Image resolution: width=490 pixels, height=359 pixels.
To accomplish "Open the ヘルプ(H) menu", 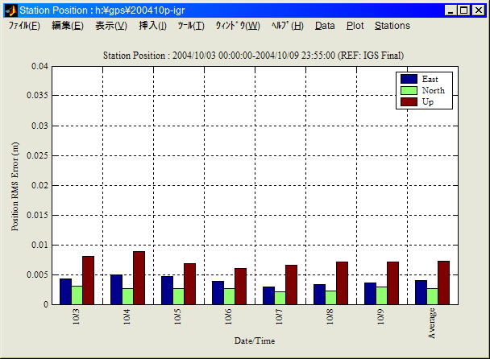I will [288, 26].
